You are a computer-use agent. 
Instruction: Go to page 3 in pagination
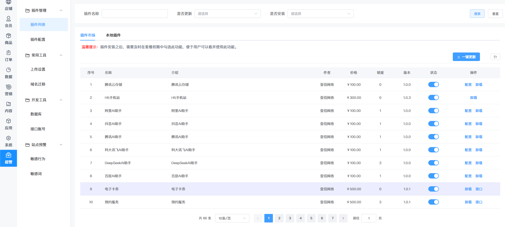coord(290,218)
